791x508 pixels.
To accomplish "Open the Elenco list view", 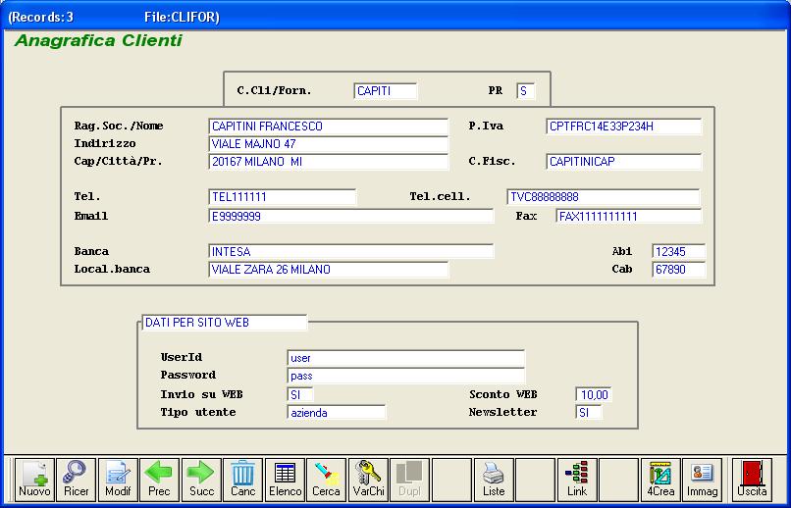I will (285, 479).
